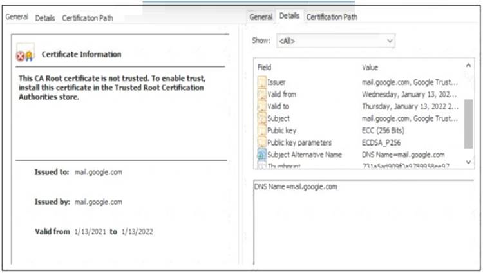The height and width of the screenshot is (273, 483).
Task: Click the Subject field icon
Action: tap(261, 118)
